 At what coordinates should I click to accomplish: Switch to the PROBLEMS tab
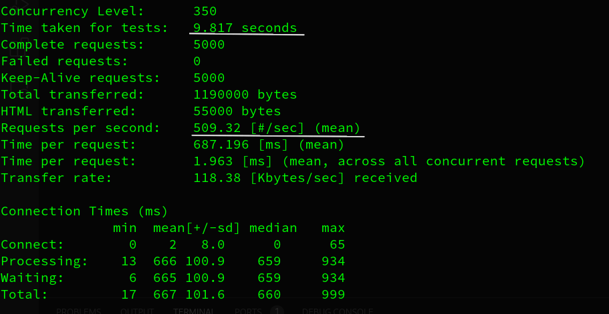click(x=78, y=311)
